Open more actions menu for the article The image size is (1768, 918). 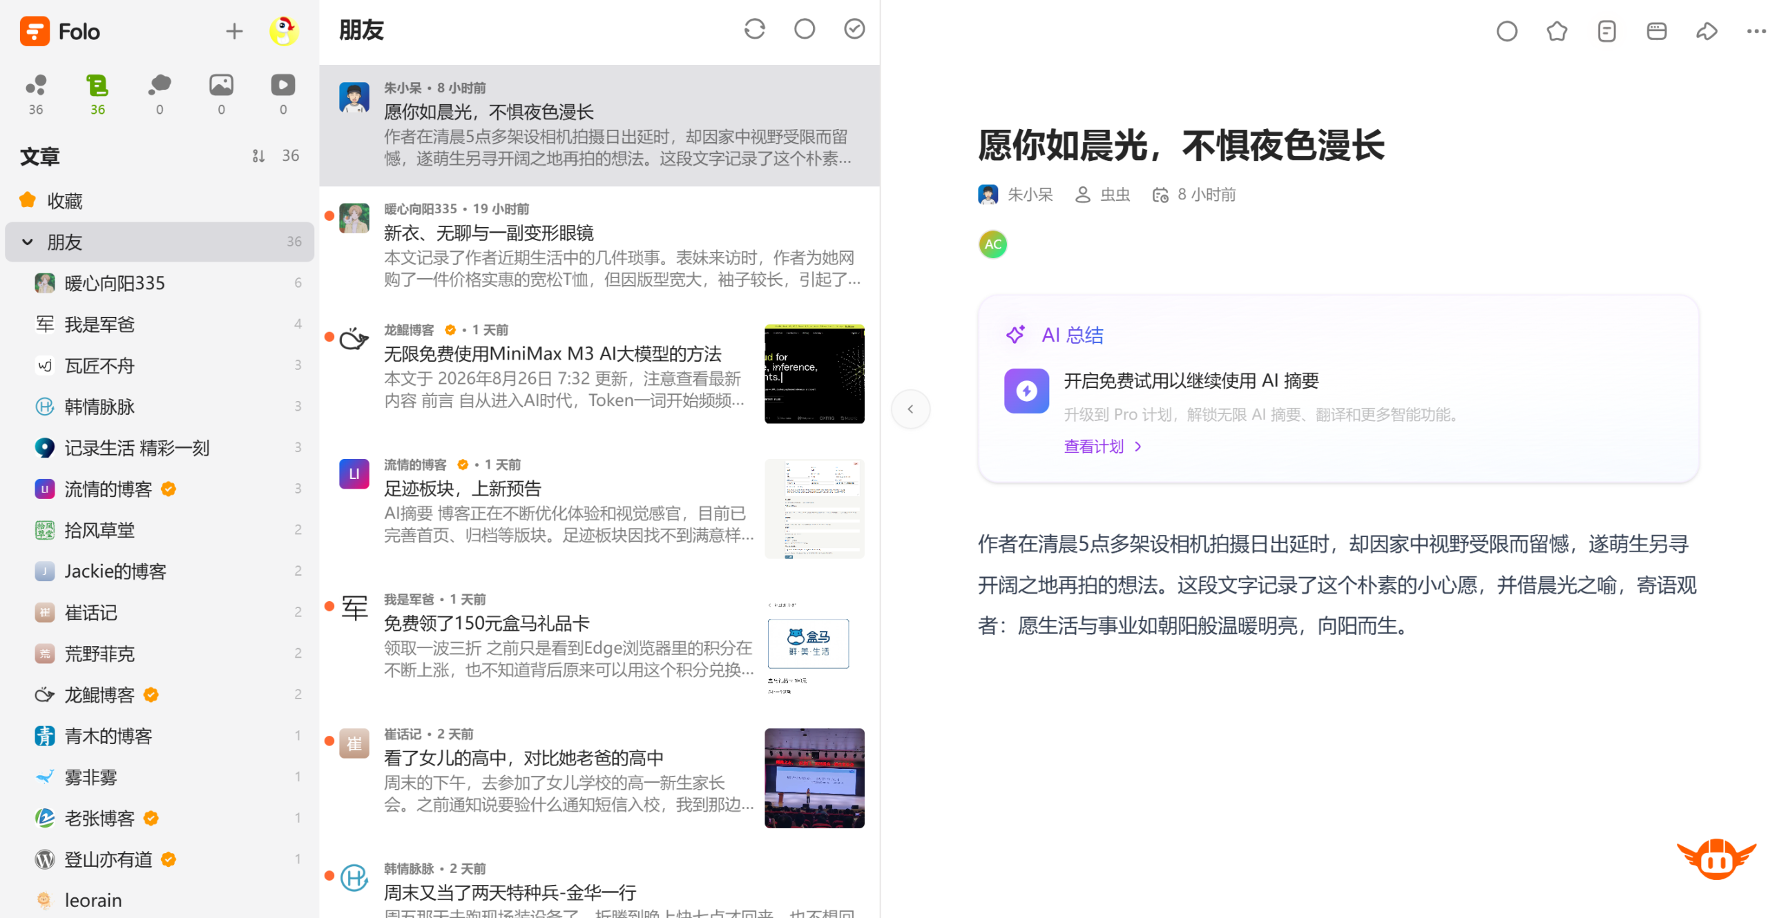(1755, 31)
